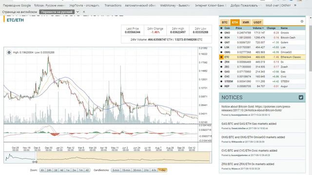Set chart zoom to 4d

[x=62, y=170]
